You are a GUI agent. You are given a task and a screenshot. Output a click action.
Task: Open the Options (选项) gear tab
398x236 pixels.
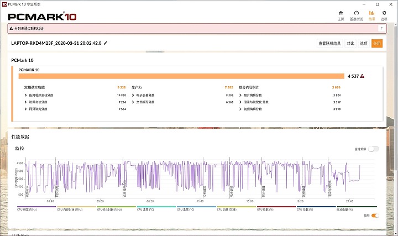[x=384, y=15]
